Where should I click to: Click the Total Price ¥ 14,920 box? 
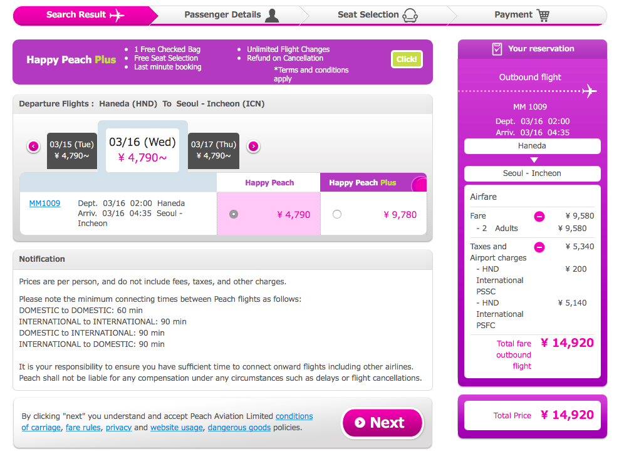click(x=532, y=415)
